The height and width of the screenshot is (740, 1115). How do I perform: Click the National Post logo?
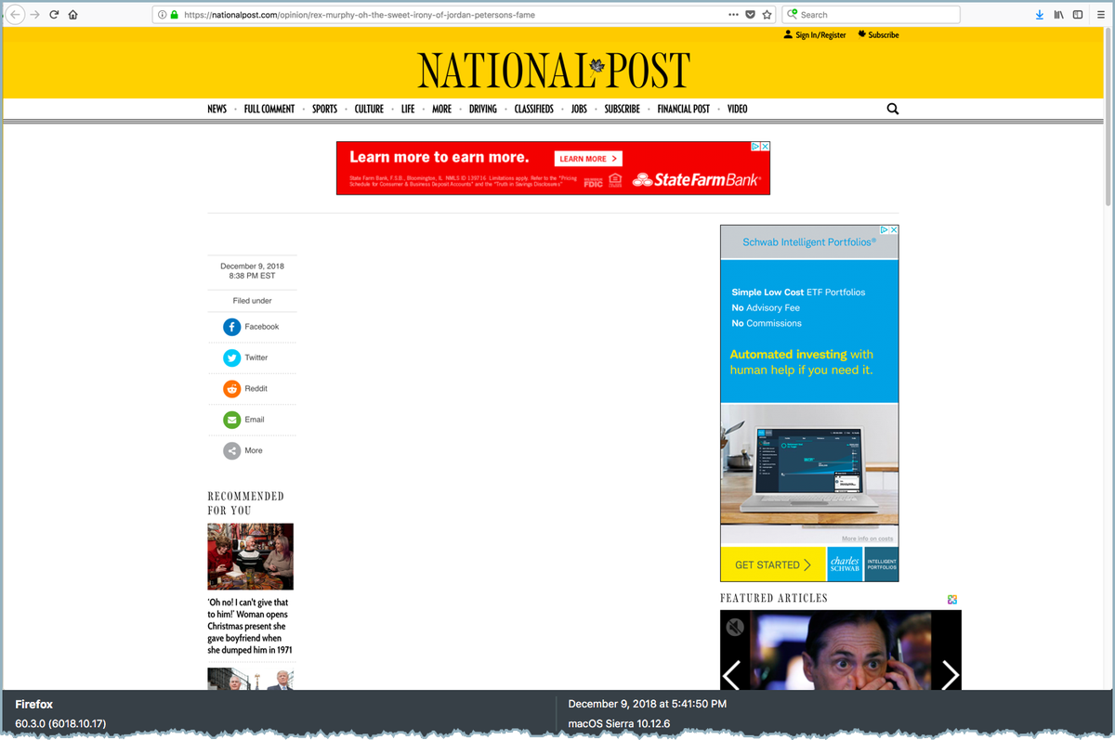click(555, 71)
